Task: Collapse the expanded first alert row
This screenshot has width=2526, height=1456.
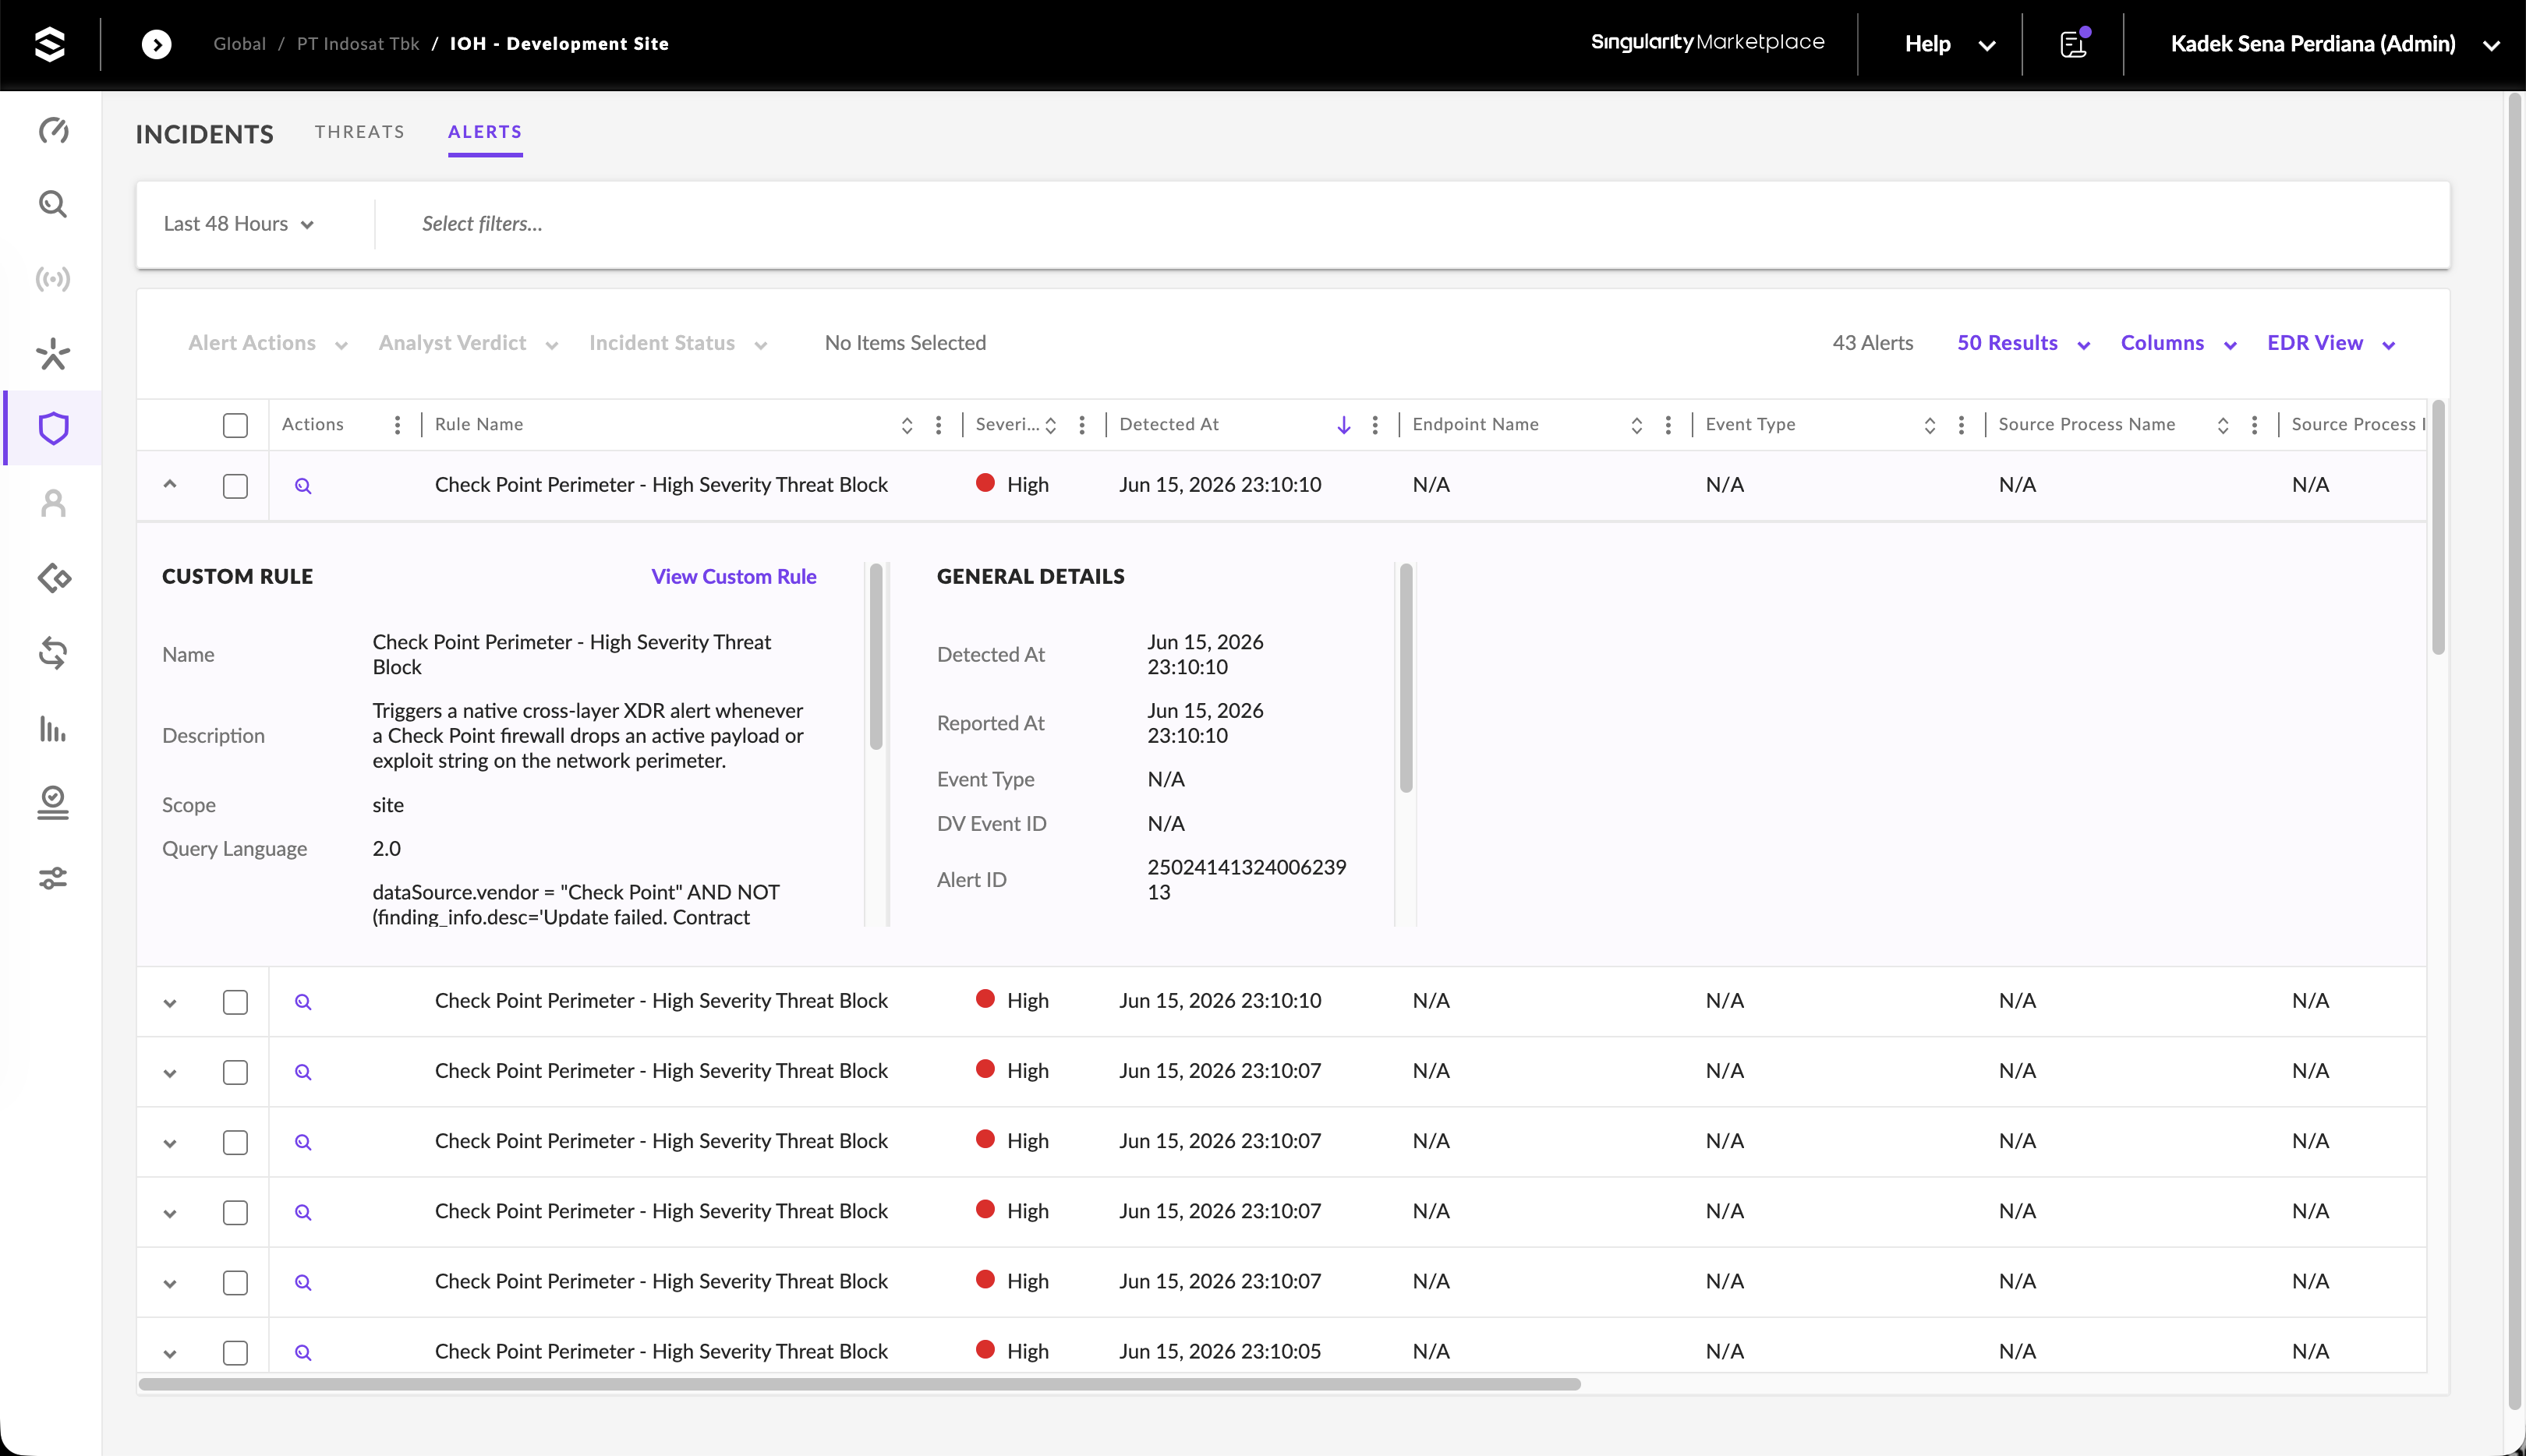Action: (170, 484)
